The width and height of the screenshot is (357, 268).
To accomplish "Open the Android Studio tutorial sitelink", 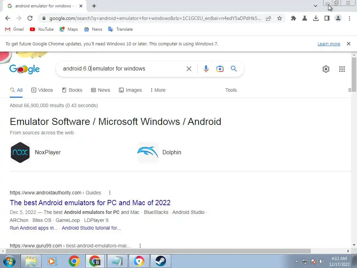I will [x=91, y=228].
